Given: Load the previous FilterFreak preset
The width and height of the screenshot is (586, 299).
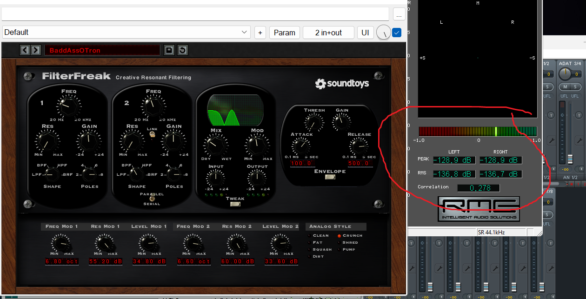Looking at the screenshot, I should [x=25, y=50].
